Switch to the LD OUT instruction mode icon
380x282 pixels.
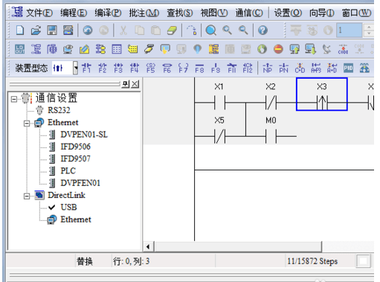coord(19,49)
